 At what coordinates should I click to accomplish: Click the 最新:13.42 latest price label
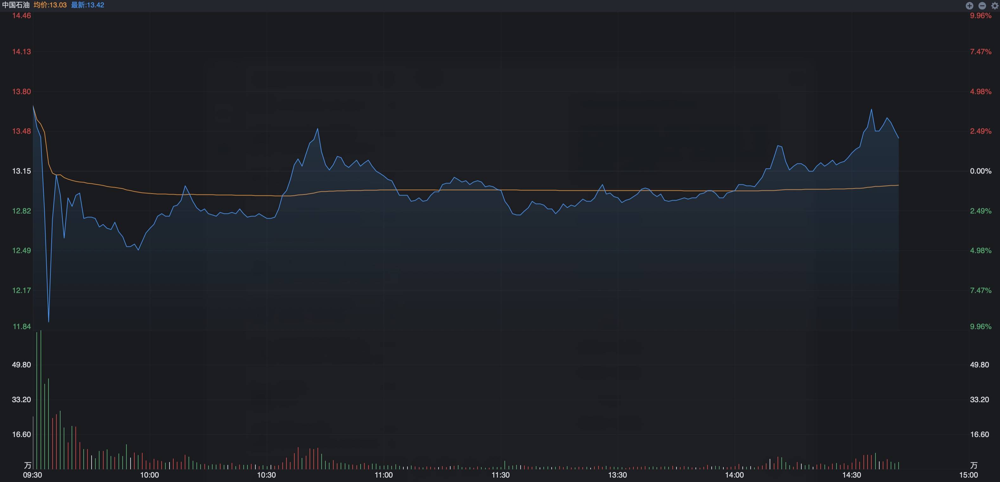pyautogui.click(x=87, y=5)
